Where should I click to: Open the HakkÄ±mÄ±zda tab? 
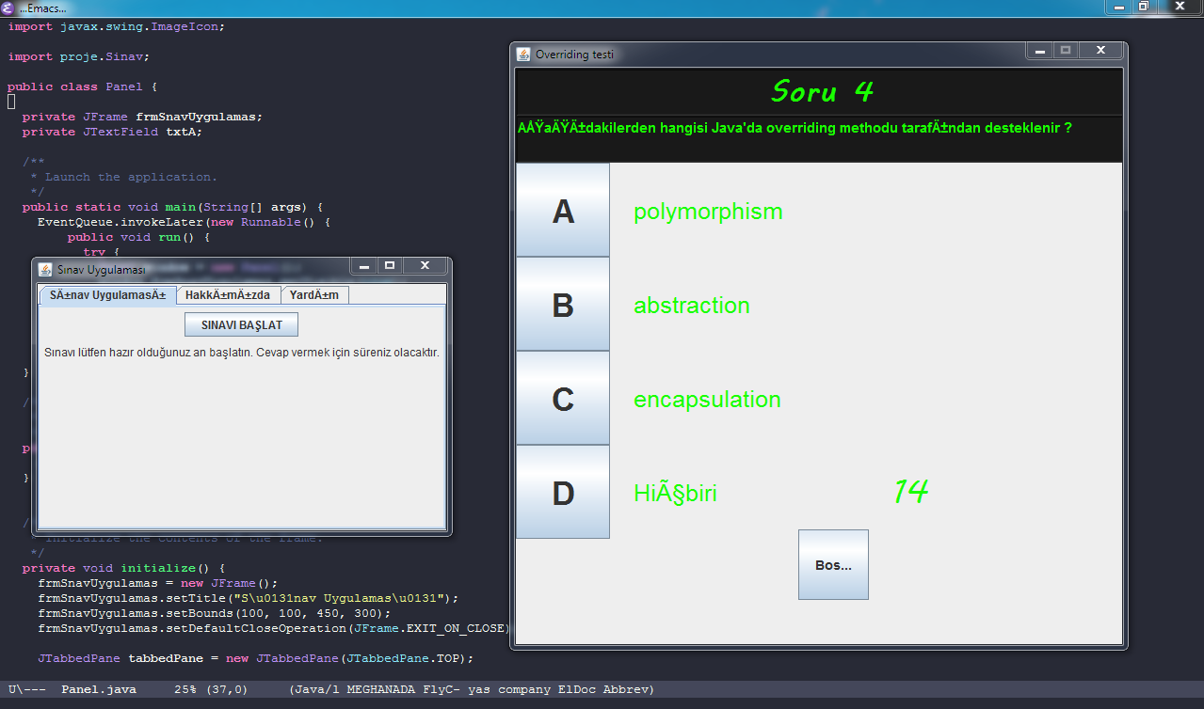[228, 295]
